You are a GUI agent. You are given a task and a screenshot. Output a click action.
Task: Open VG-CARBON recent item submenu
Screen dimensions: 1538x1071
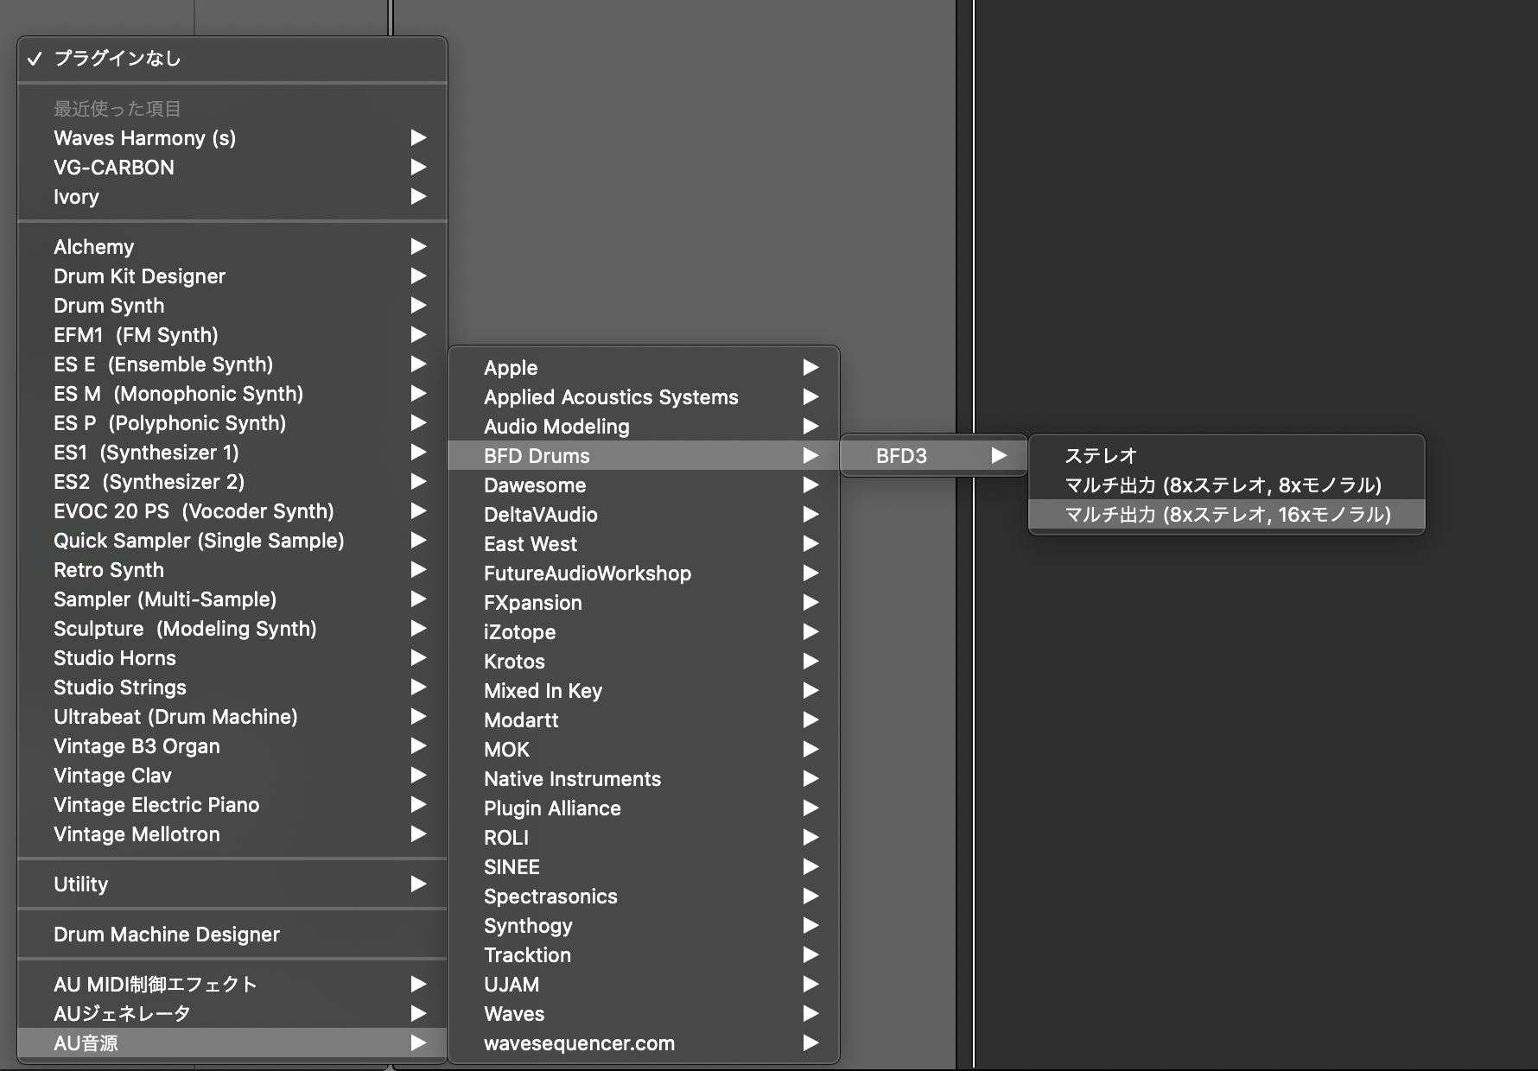[232, 168]
